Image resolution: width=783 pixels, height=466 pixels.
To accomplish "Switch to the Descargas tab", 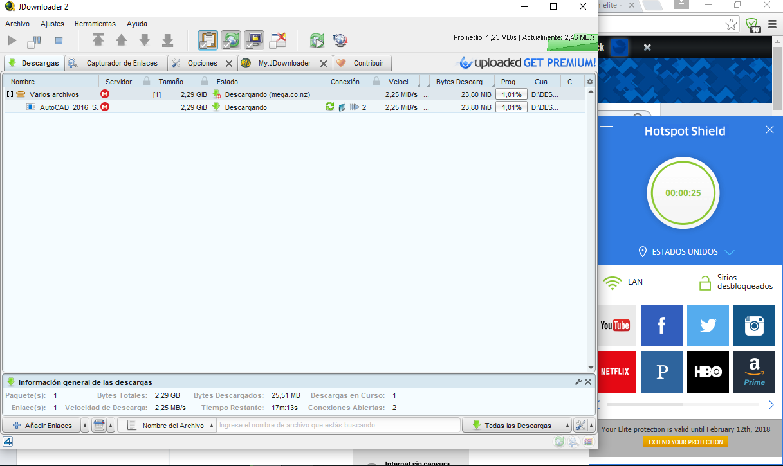I will 33,63.
